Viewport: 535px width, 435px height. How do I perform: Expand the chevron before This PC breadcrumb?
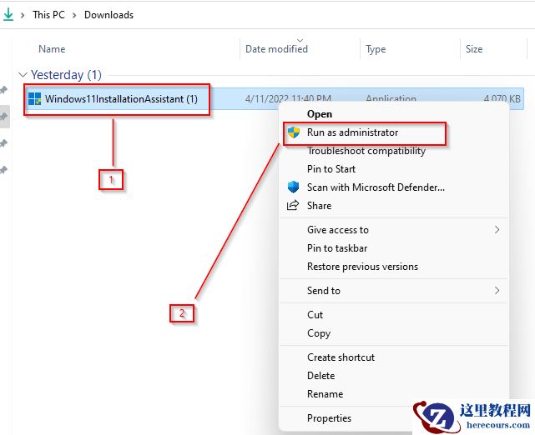click(23, 15)
